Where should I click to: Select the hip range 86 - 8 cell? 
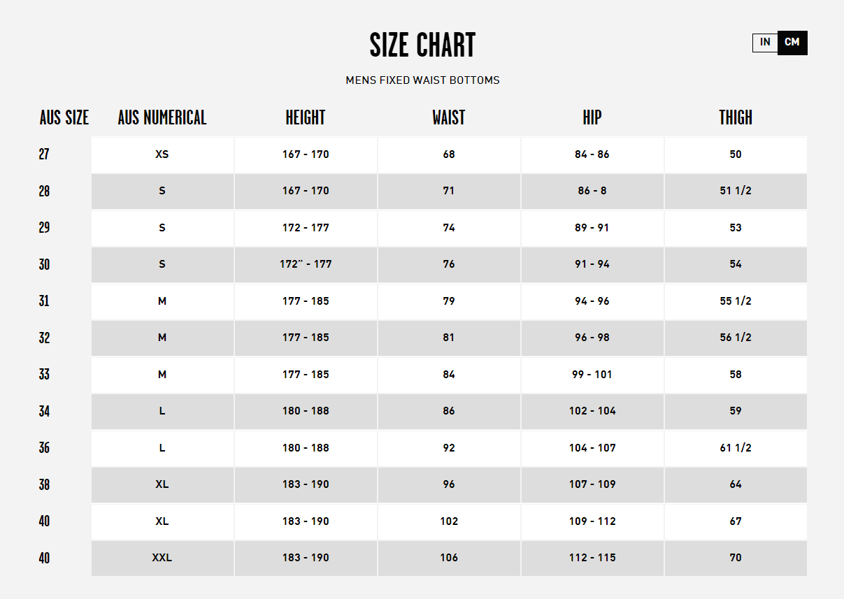(592, 191)
